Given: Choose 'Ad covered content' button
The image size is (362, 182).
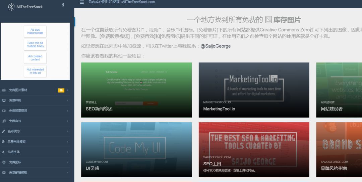Looking at the screenshot, I should tap(35, 58).
